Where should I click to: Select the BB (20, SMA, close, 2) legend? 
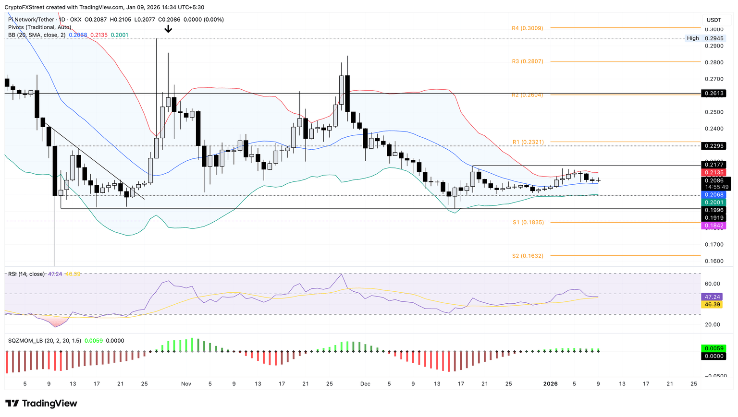tap(37, 35)
